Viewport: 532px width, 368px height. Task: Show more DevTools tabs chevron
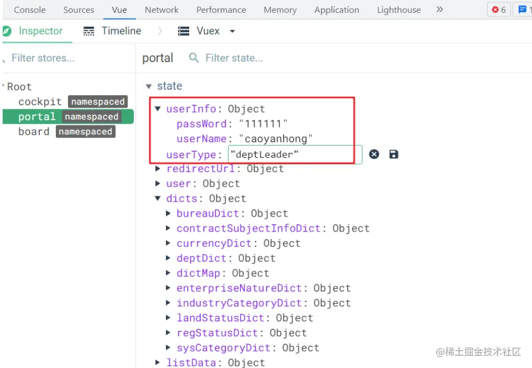[440, 9]
